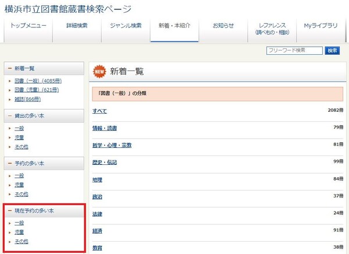Collapse the 貸出の多い本 sidebar section

(x=10, y=116)
